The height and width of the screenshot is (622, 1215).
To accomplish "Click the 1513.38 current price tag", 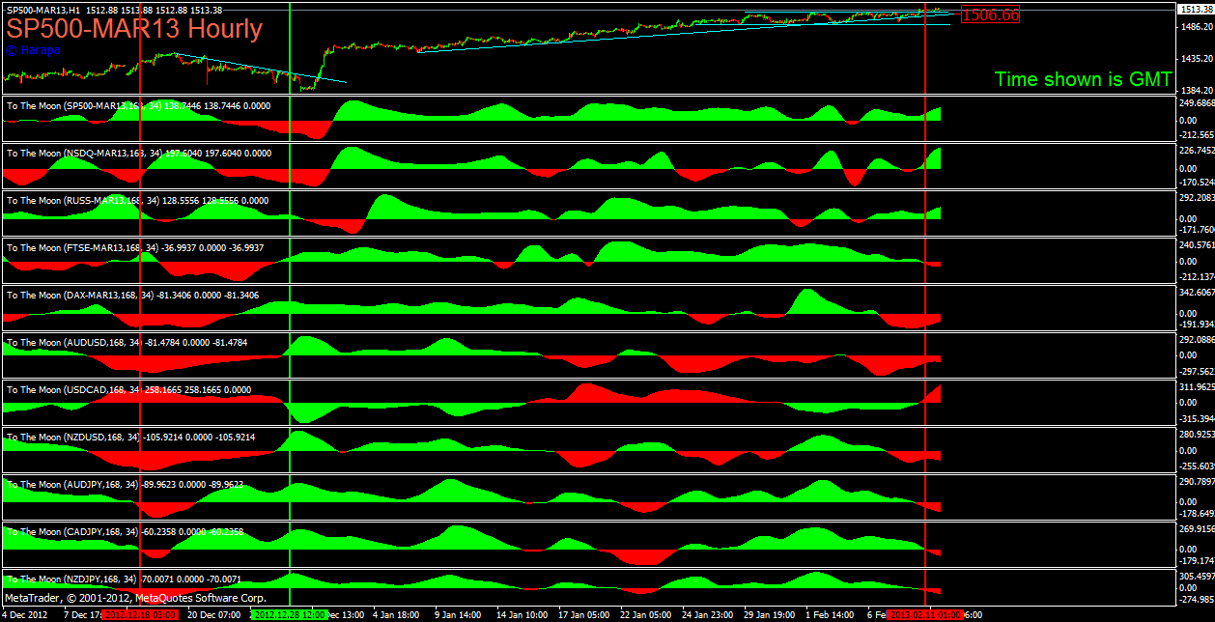I will [x=1196, y=9].
